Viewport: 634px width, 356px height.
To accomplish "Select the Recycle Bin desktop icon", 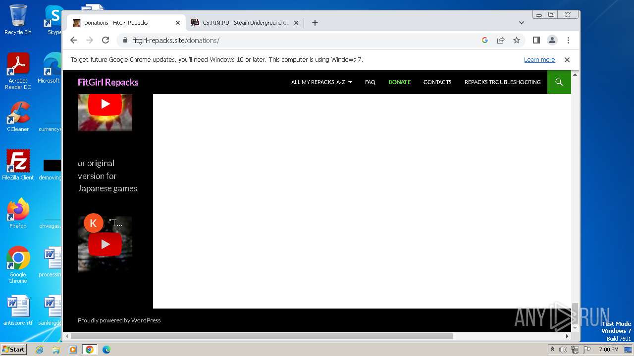I will (18, 20).
